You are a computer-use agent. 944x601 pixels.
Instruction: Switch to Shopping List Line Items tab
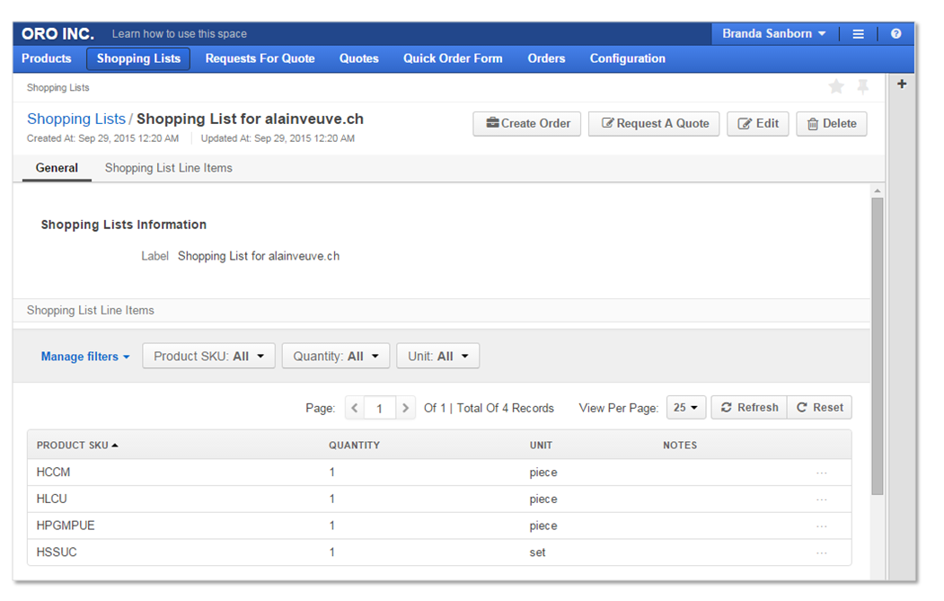click(169, 168)
